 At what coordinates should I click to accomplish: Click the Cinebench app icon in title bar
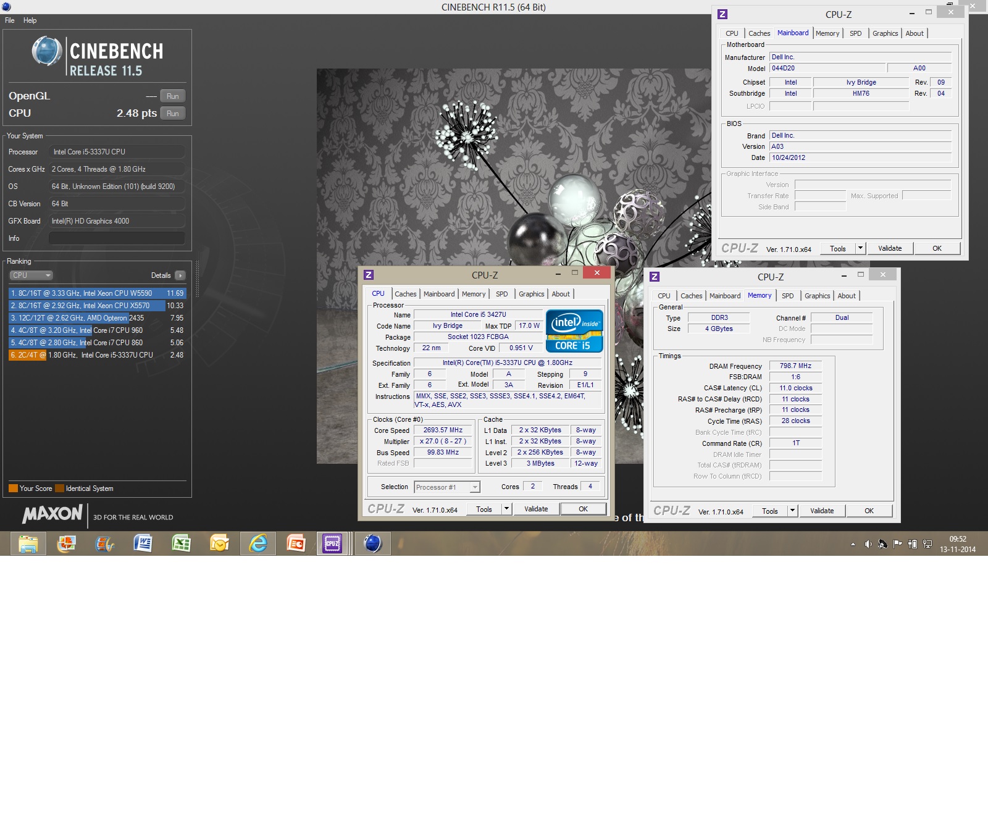6,7
